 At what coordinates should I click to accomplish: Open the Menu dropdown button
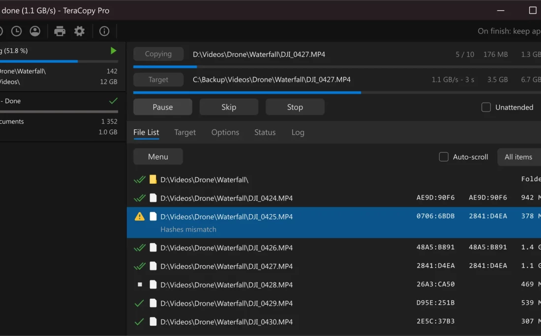coord(158,157)
